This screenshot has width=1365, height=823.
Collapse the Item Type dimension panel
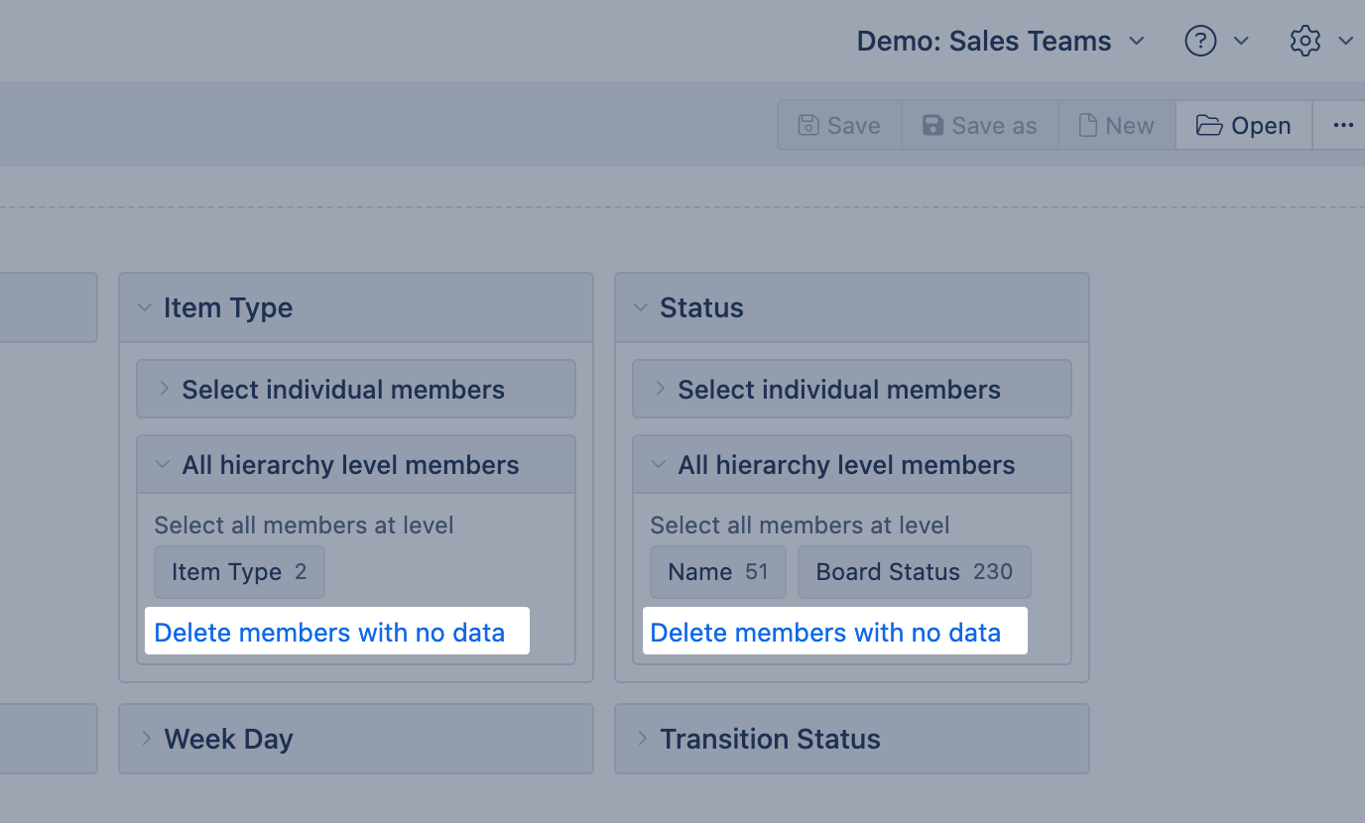(146, 308)
